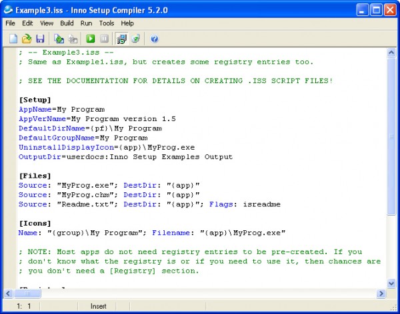Place cursor on the [Setup] section line
The image size is (400, 314).
click(x=35, y=100)
